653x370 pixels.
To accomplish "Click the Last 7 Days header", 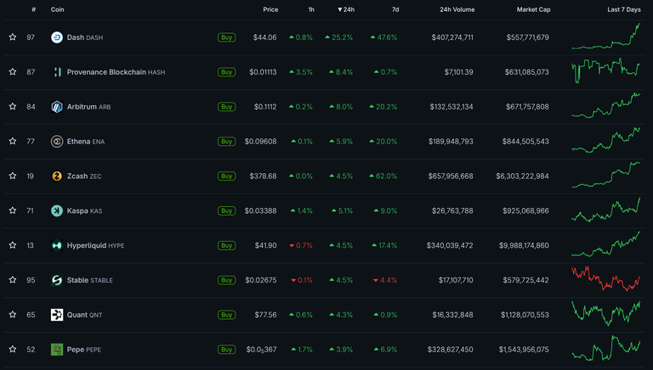I will pos(624,9).
